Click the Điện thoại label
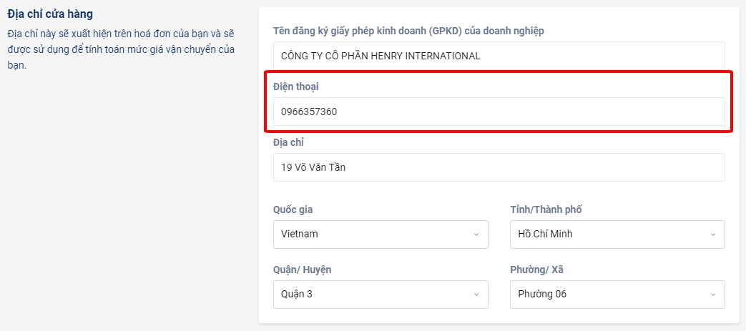 point(295,87)
